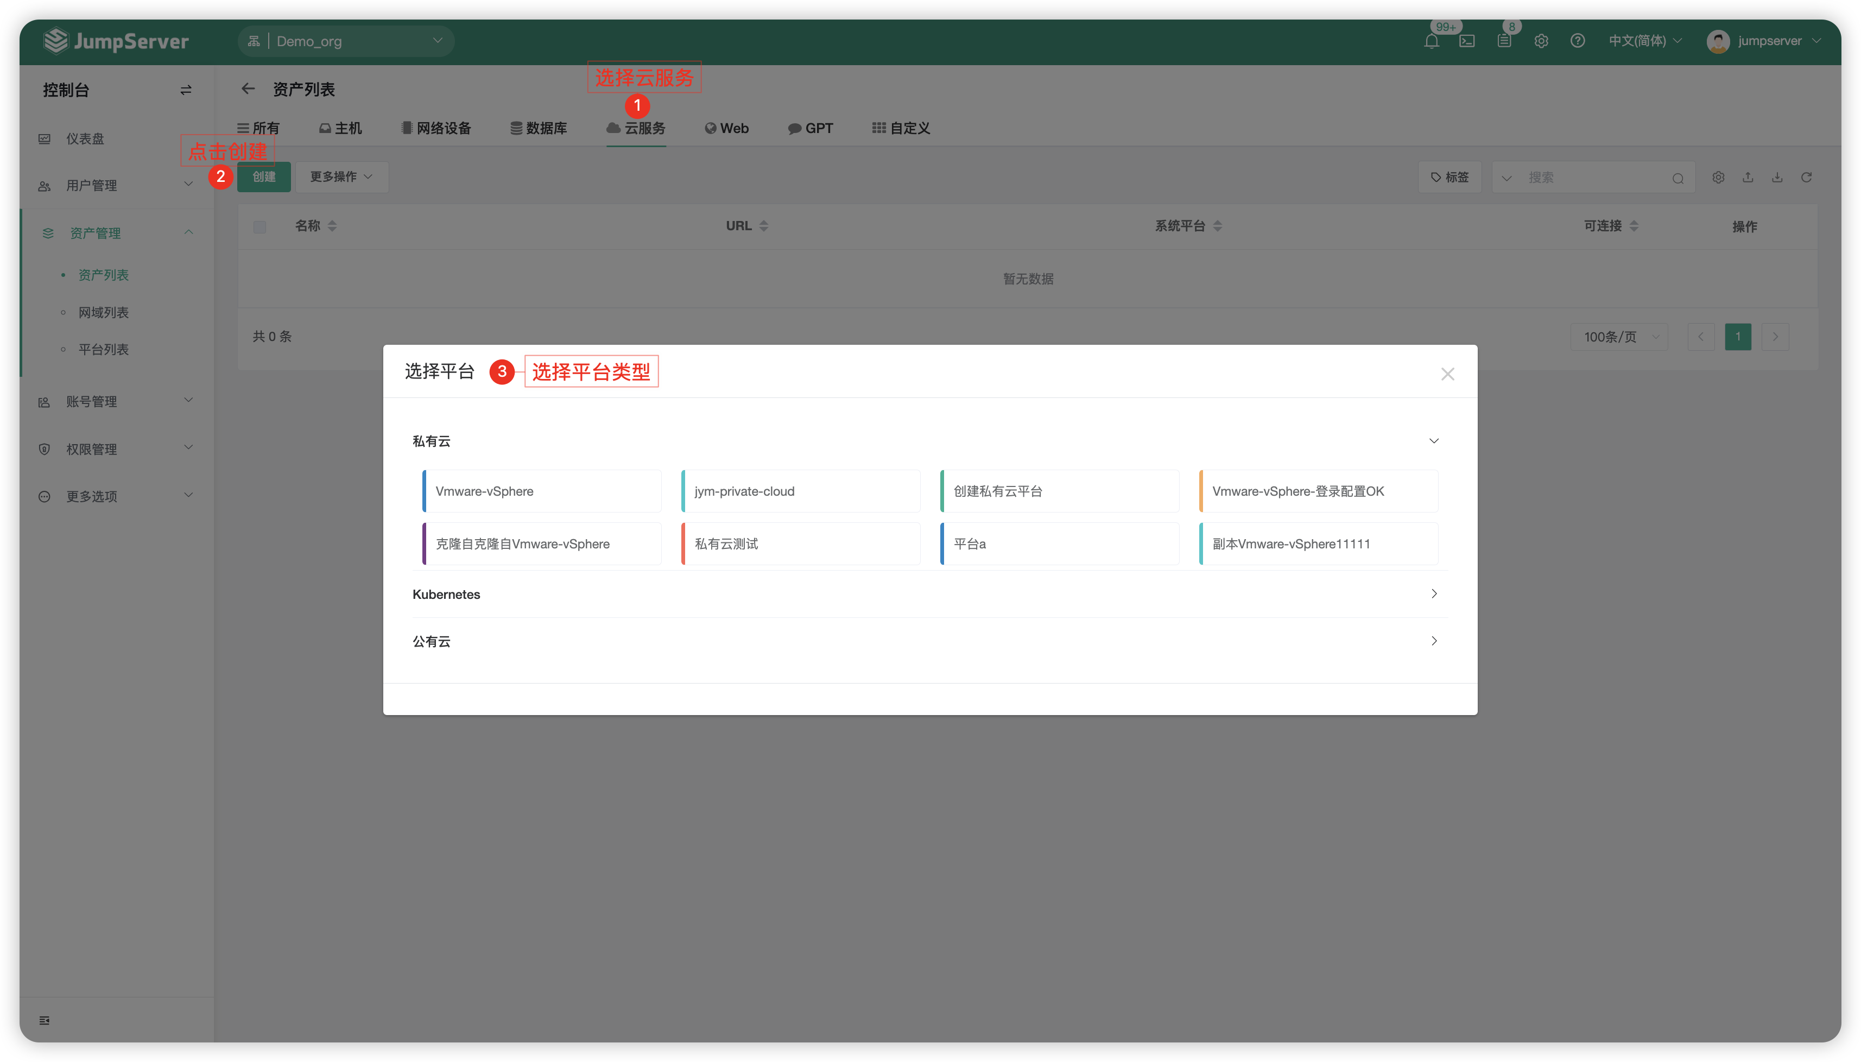
Task: Click the import upload icon
Action: point(1748,177)
